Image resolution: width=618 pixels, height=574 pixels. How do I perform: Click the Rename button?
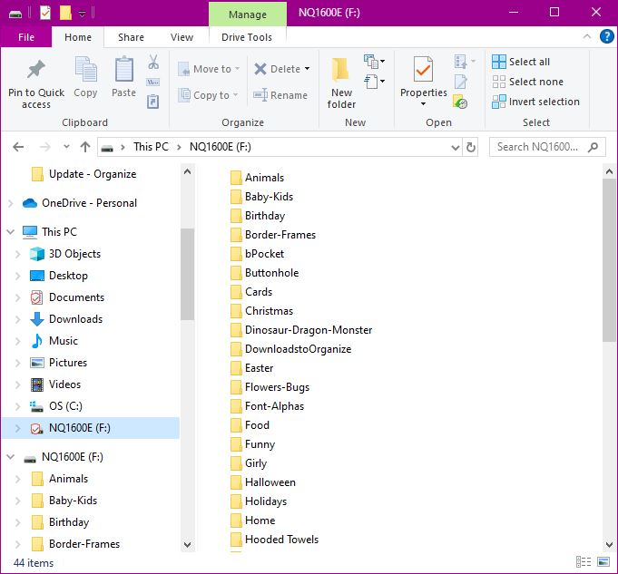pos(280,95)
